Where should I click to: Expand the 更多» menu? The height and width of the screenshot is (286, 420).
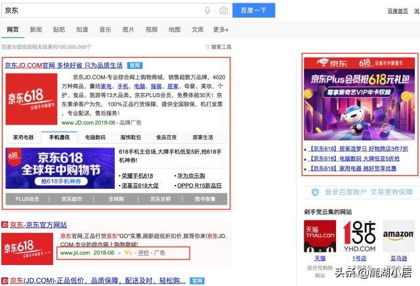pyautogui.click(x=220, y=30)
